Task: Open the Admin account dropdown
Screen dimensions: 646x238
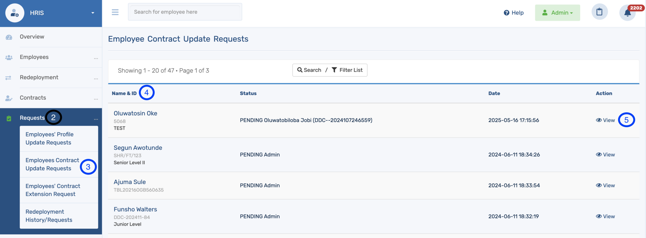Action: point(557,13)
